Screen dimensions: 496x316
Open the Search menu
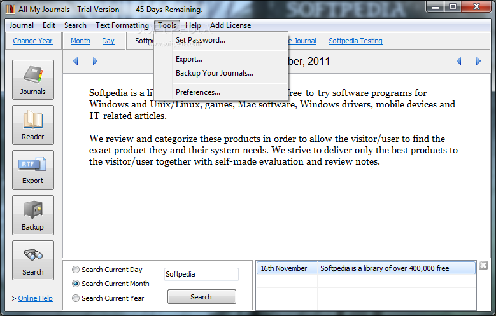pyautogui.click(x=75, y=25)
